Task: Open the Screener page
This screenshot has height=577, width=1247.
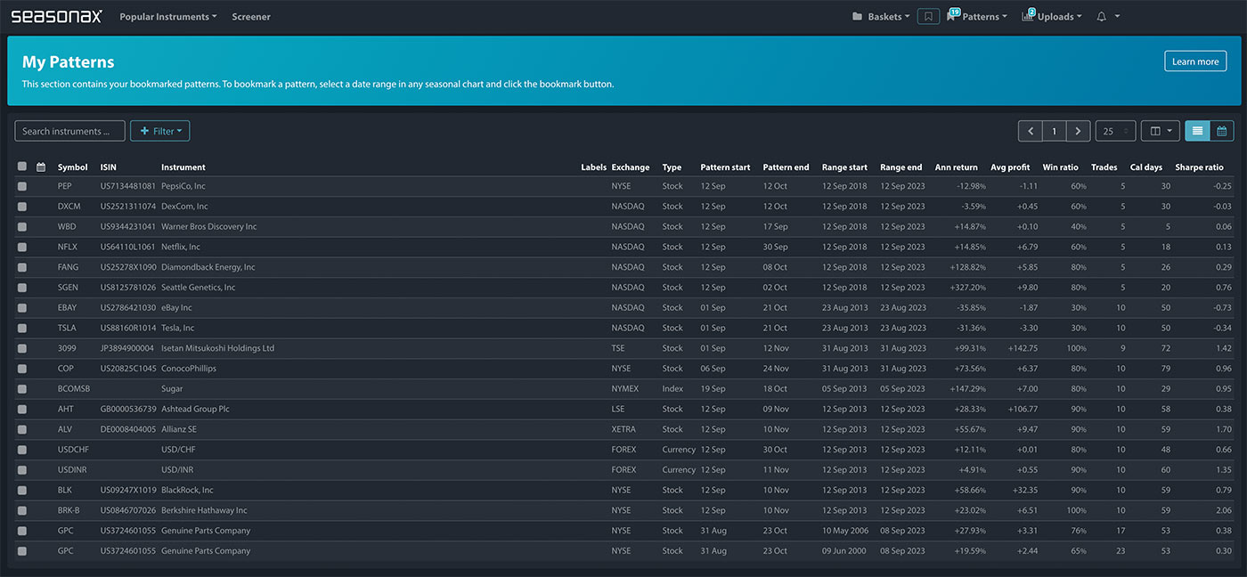Action: (251, 16)
